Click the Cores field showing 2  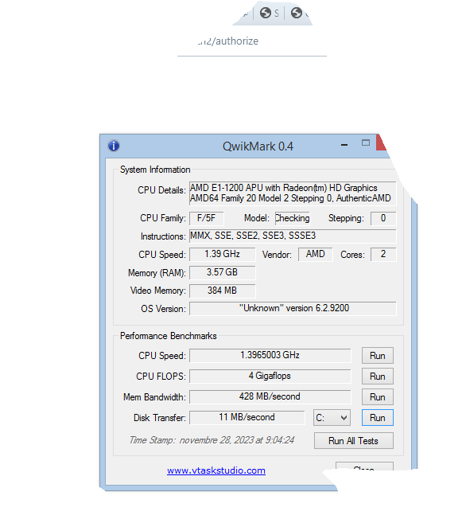[383, 255]
